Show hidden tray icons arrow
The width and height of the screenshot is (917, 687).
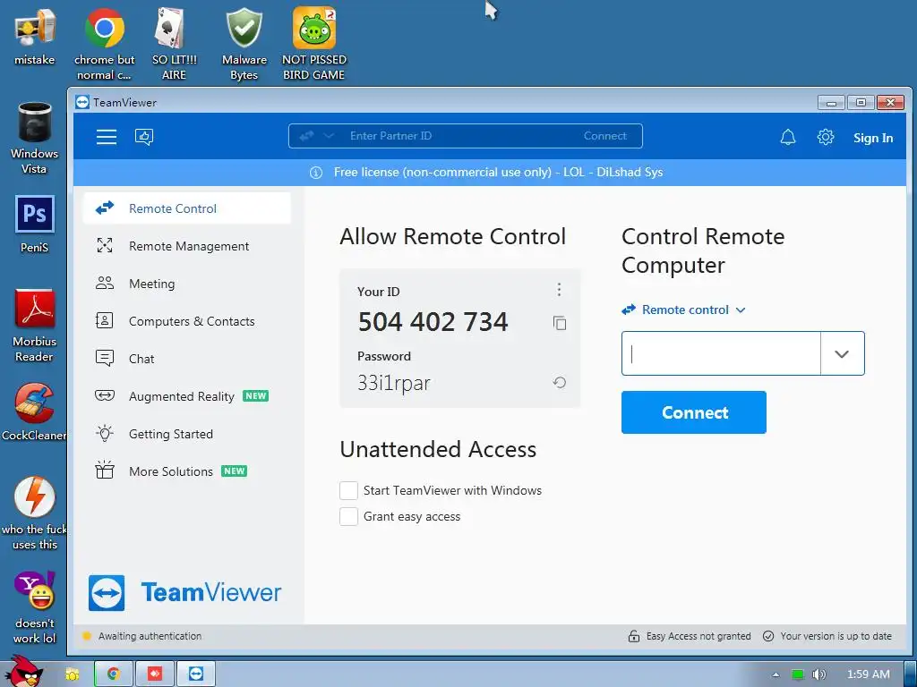coord(776,674)
